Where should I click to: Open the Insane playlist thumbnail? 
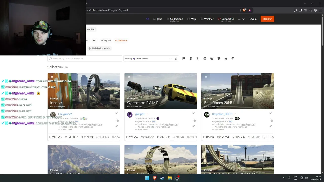(x=84, y=91)
